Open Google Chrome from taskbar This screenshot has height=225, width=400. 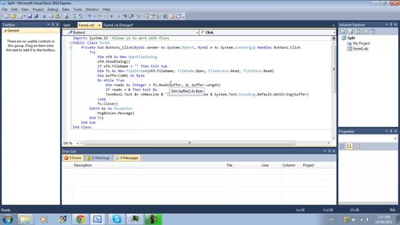[x=81, y=219]
